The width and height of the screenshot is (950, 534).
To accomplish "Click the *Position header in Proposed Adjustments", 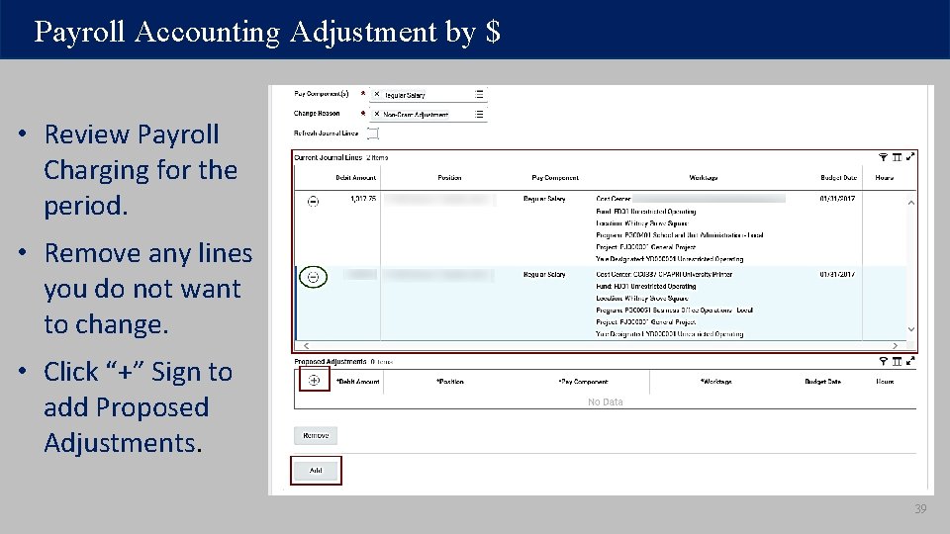I will pos(450,382).
